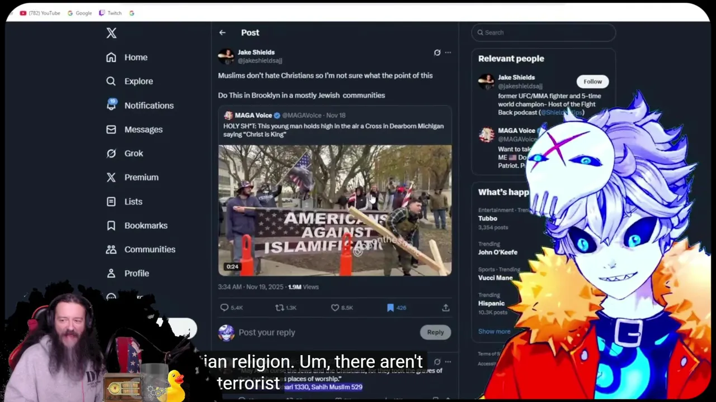Open Premium in the sidebar
This screenshot has width=716, height=402.
click(133, 177)
